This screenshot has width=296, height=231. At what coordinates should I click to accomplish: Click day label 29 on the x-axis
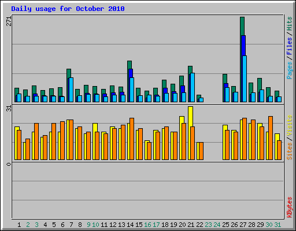[x=260, y=225]
